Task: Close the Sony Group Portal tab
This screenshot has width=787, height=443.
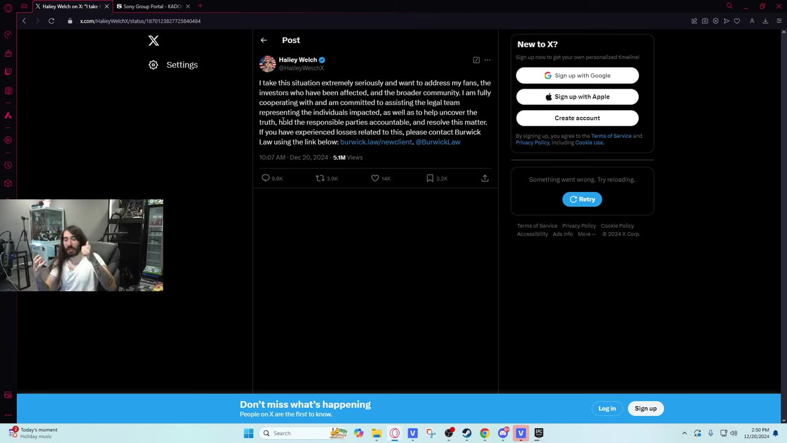Action: pyautogui.click(x=188, y=6)
